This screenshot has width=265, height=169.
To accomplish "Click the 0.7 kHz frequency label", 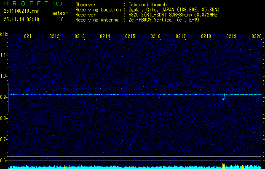I will click(x=4, y=139).
